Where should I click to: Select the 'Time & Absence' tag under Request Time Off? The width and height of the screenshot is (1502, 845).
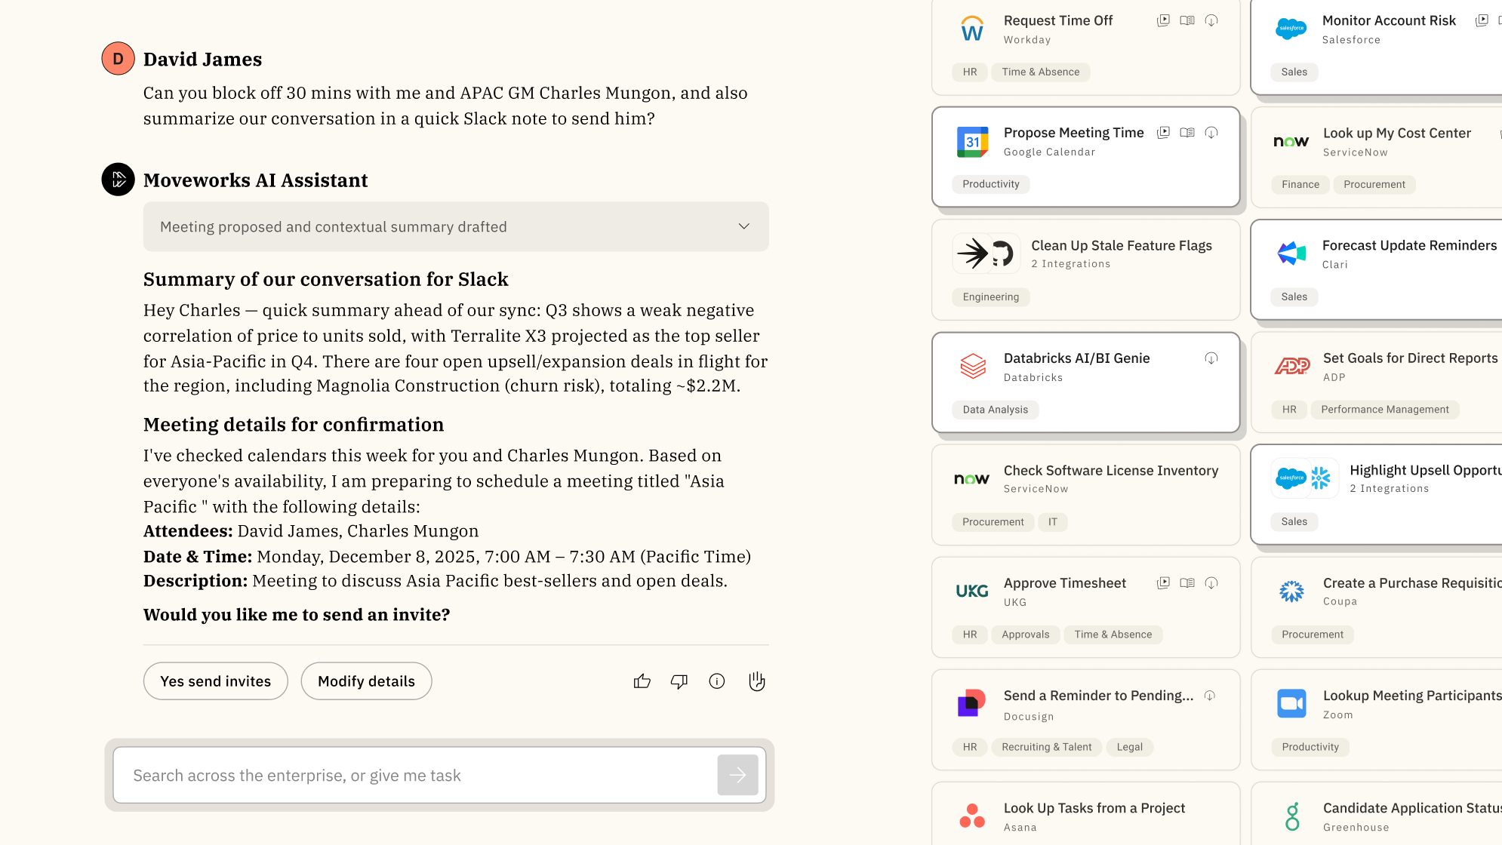(1040, 72)
